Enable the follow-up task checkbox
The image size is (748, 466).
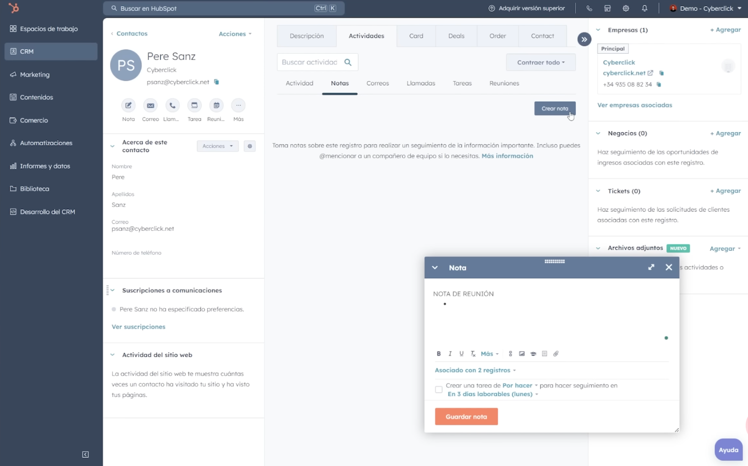438,389
